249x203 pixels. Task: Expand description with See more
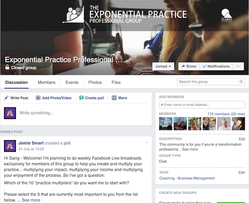point(190,149)
